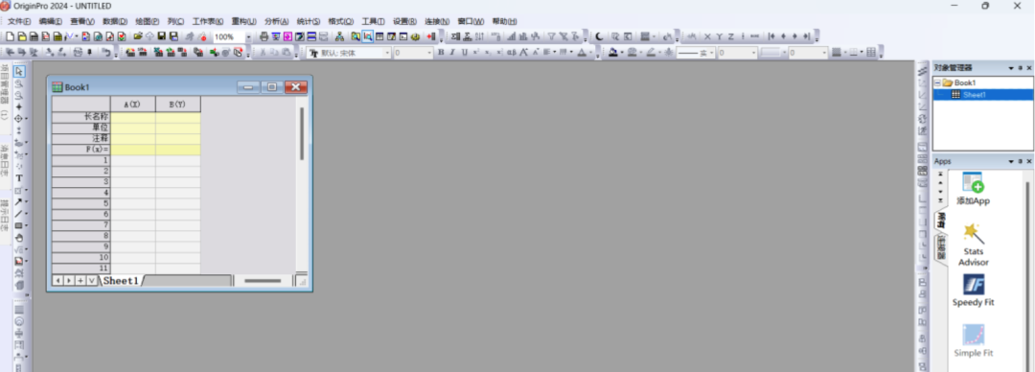Open the Speedy Fit app
This screenshot has width=1035, height=372.
(x=973, y=291)
